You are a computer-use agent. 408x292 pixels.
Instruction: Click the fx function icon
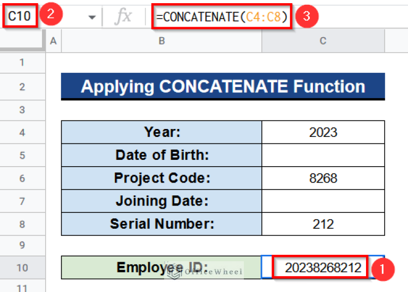123,16
